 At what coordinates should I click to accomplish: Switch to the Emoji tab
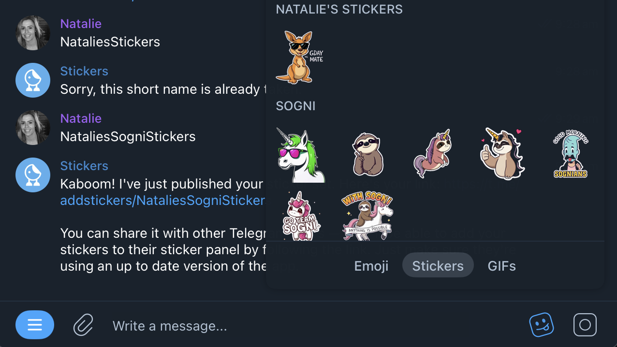point(371,266)
